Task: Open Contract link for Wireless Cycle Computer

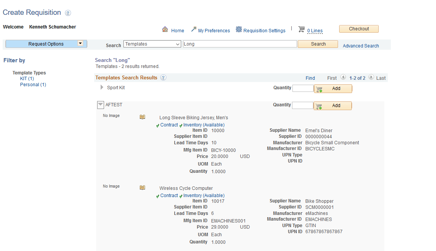Action: point(169,196)
